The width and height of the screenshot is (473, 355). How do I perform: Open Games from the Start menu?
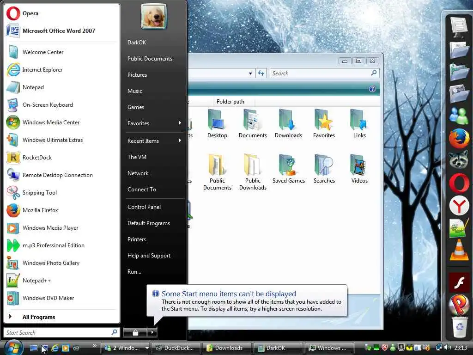136,107
